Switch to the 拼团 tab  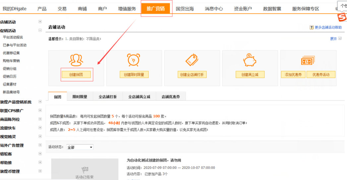58,97
